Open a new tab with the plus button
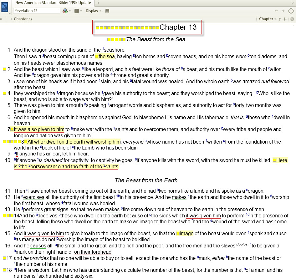This screenshot has height=279, width=296. point(98,3)
